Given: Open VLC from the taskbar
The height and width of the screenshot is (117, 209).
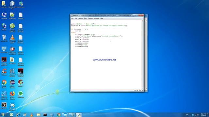Looking at the screenshot, I should 32,115.
